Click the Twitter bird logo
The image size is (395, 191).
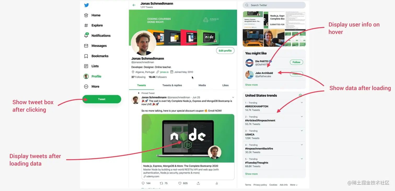[x=86, y=5]
